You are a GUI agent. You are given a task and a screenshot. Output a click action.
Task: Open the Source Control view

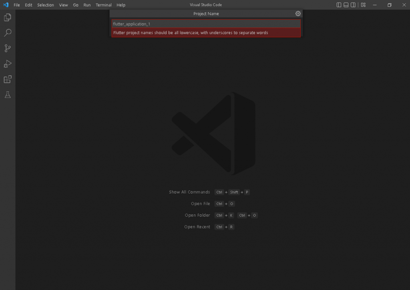click(x=8, y=48)
